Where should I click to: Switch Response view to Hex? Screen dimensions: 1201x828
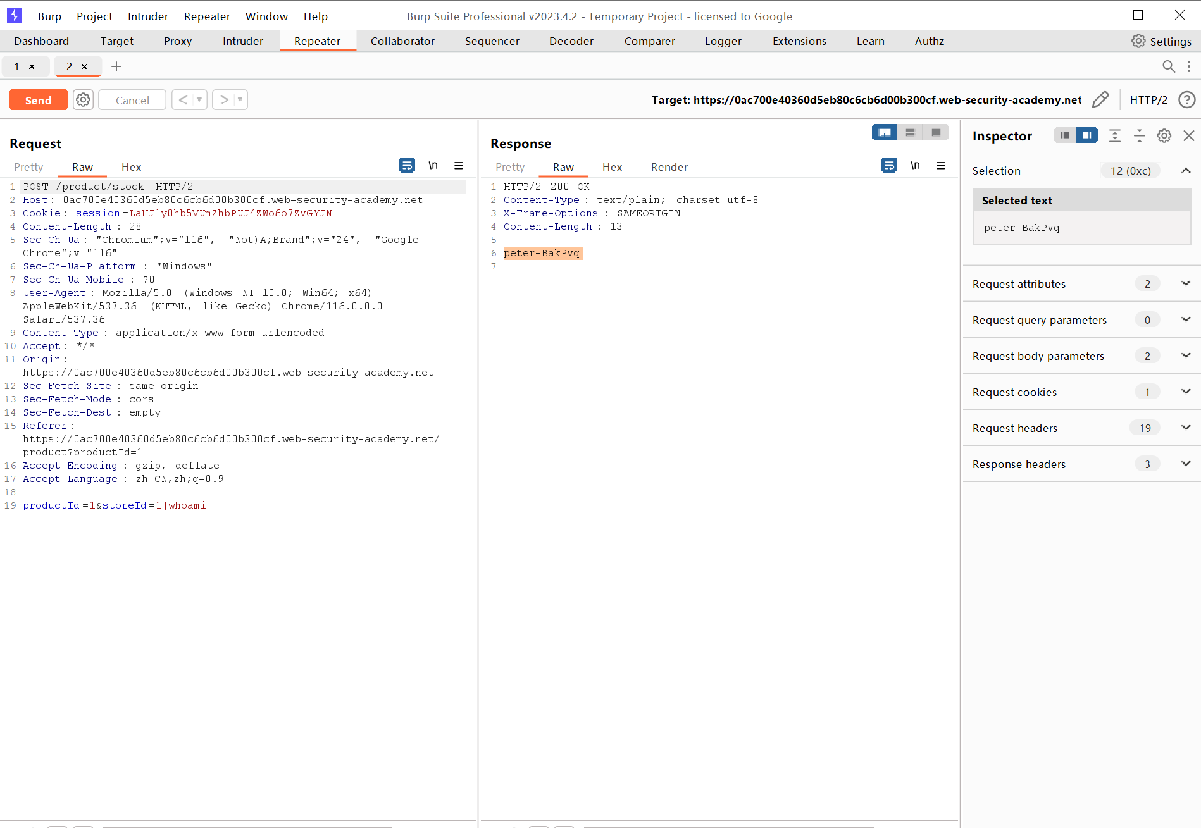[x=612, y=167]
